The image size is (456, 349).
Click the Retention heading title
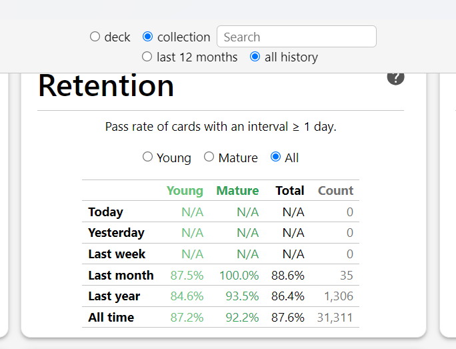(x=106, y=86)
